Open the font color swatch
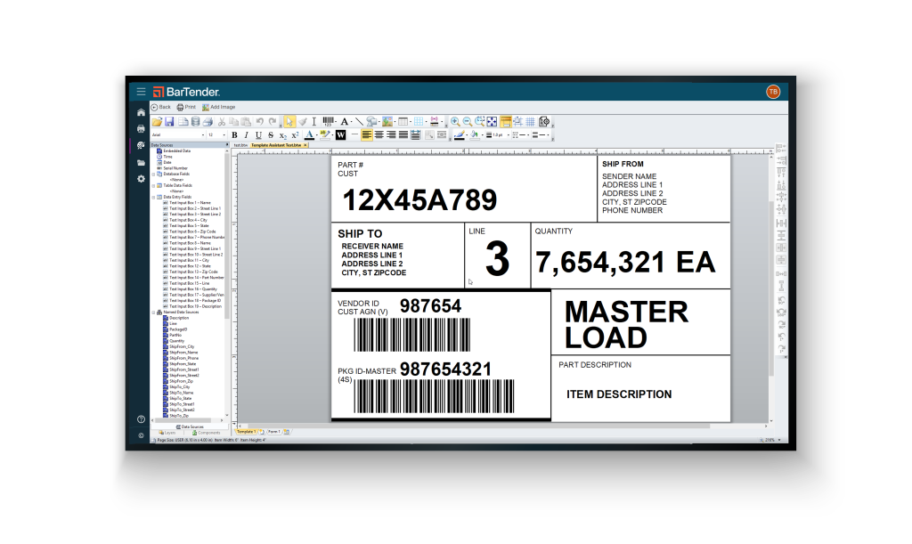Image resolution: width=912 pixels, height=544 pixels. click(309, 134)
